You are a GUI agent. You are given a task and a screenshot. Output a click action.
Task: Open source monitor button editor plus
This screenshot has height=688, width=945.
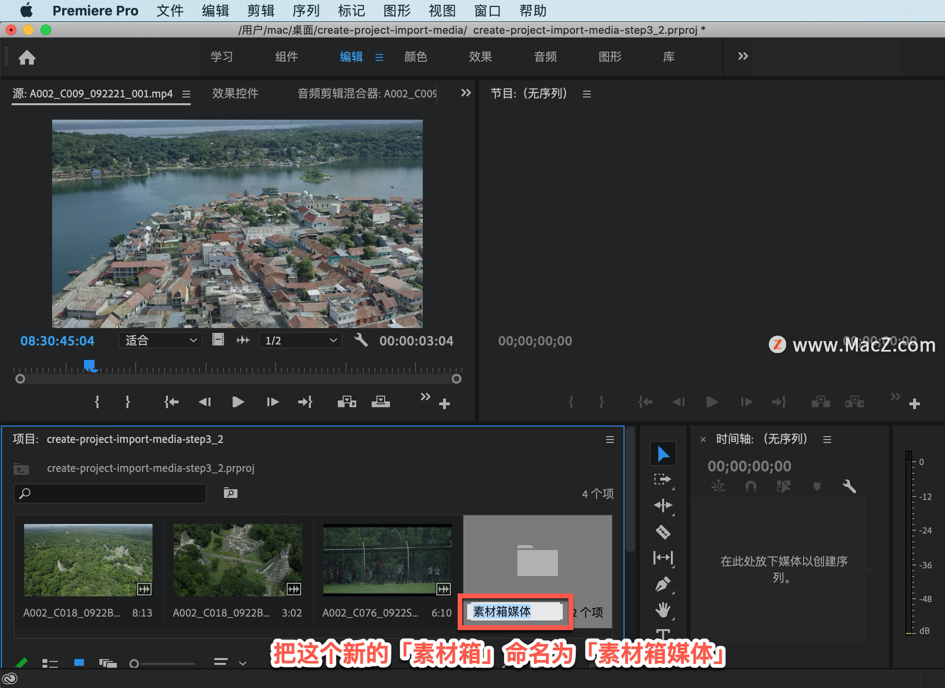point(444,404)
